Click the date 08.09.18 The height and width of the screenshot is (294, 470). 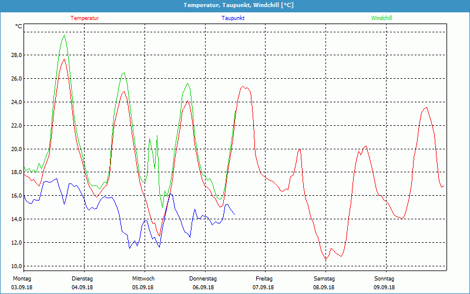(324, 288)
